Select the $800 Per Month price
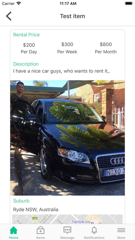Image resolution: width=135 pixels, height=240 pixels. (x=106, y=48)
